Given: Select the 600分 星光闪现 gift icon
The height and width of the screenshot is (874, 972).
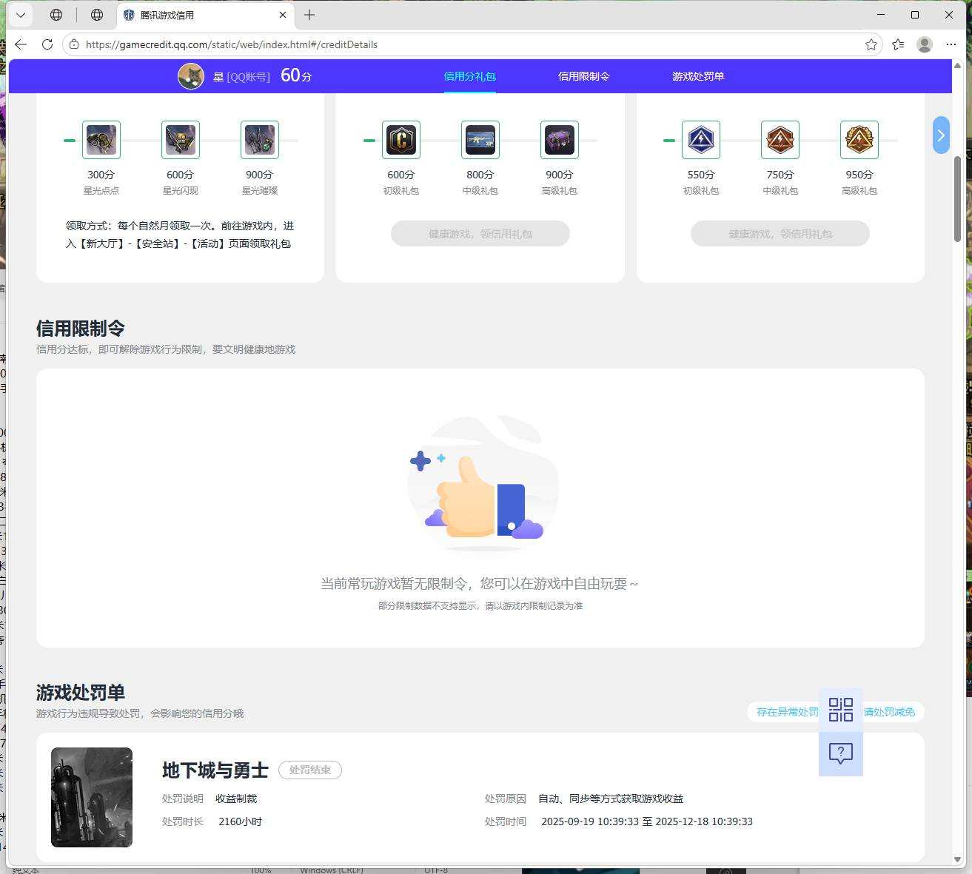Looking at the screenshot, I should click(181, 140).
